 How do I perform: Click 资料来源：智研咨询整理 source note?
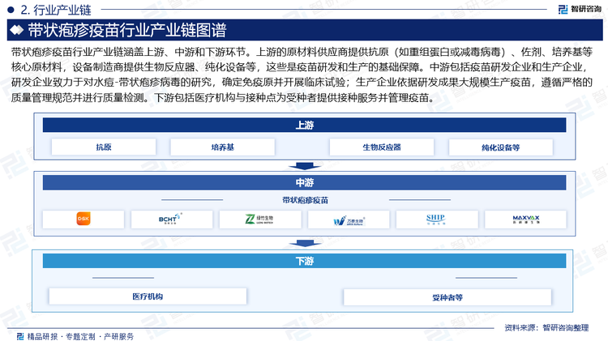[546, 328]
